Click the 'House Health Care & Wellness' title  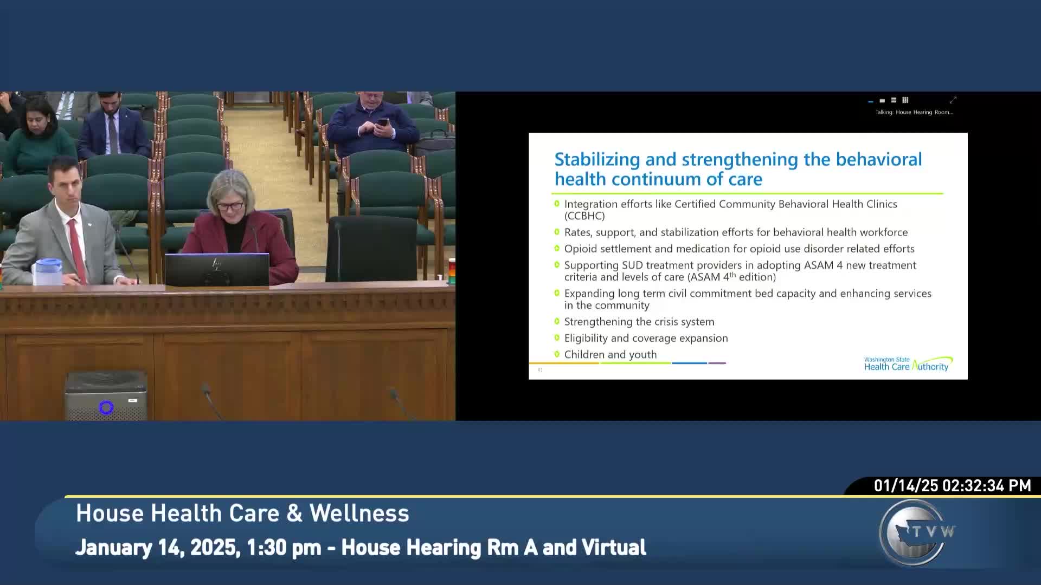click(242, 513)
